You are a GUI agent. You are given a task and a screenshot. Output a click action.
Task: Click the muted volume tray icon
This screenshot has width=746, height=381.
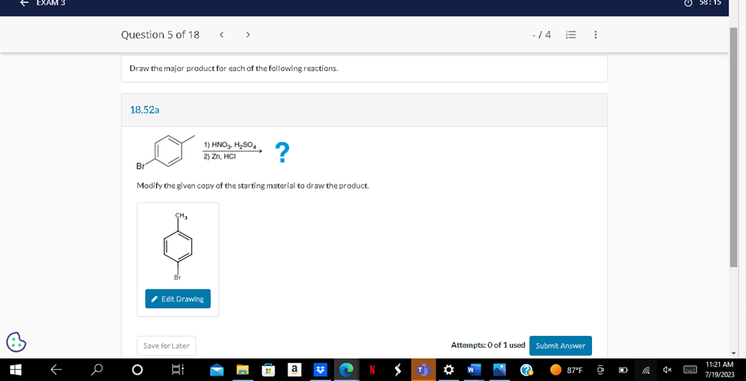pos(667,370)
